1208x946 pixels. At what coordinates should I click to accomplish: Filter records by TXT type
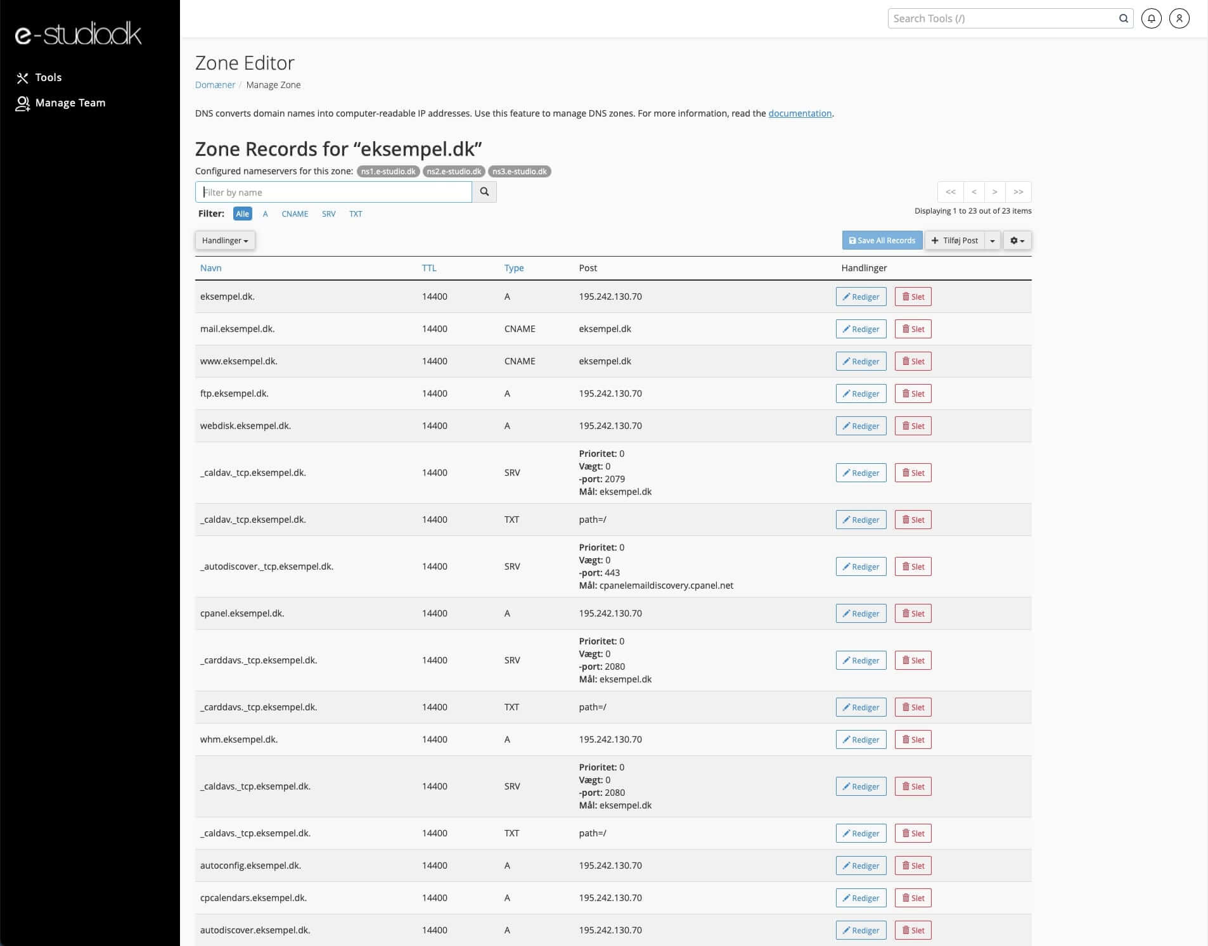356,214
